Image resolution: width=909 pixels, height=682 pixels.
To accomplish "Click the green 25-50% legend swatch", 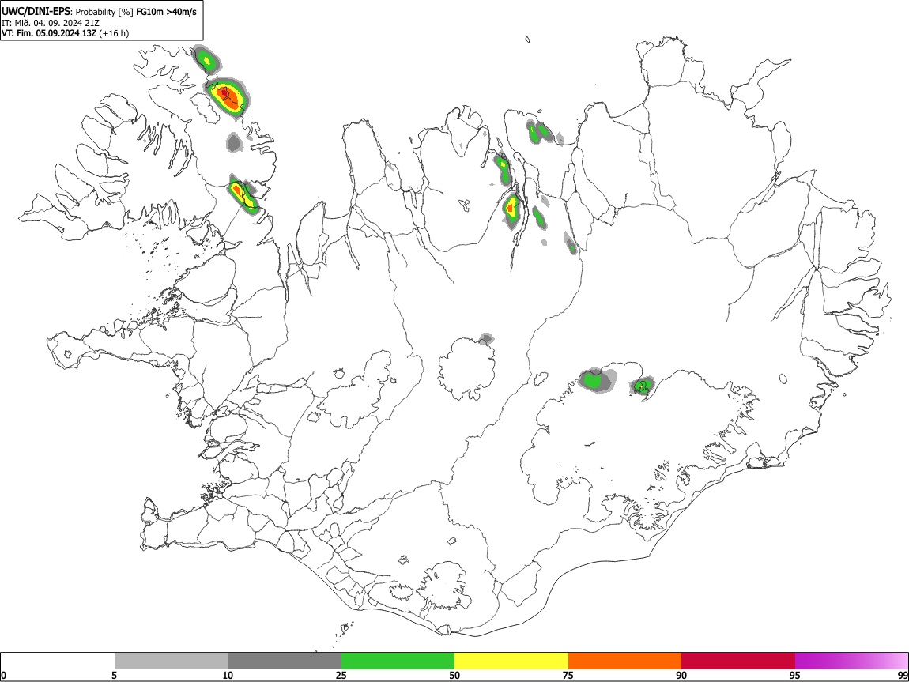I will coord(398,661).
